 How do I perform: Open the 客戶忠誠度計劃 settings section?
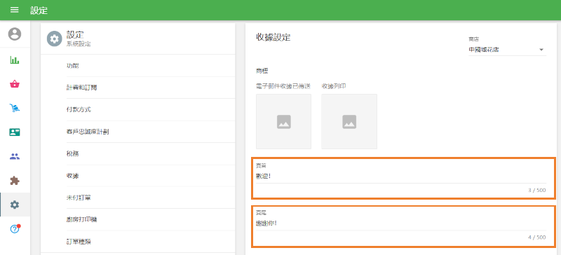pos(151,132)
